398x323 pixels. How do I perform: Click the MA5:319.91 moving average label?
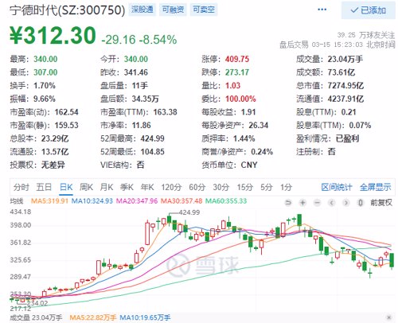pos(49,201)
